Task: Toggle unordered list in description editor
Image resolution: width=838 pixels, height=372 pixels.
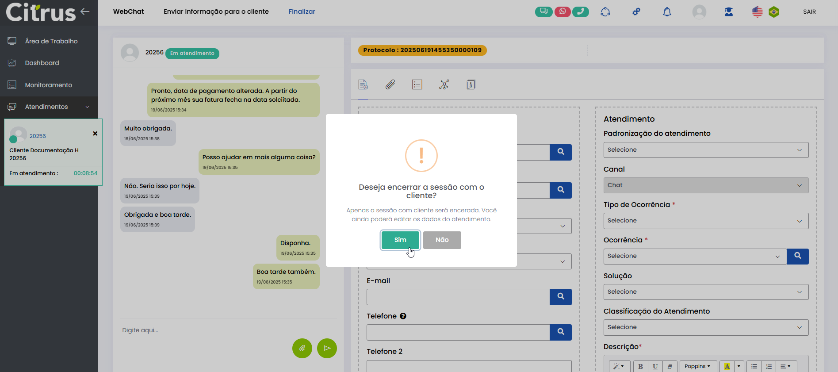Action: pos(754,366)
